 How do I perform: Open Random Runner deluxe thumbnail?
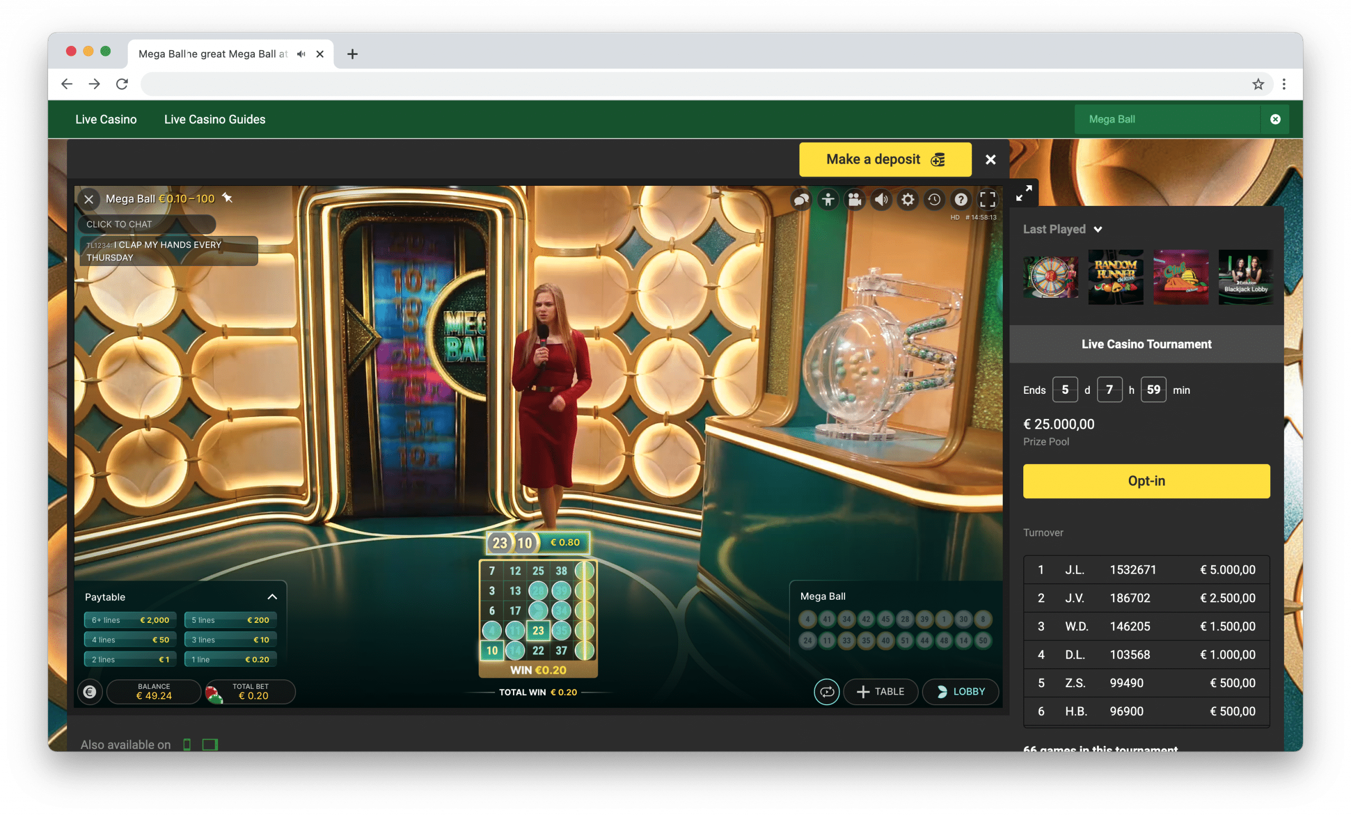point(1116,277)
